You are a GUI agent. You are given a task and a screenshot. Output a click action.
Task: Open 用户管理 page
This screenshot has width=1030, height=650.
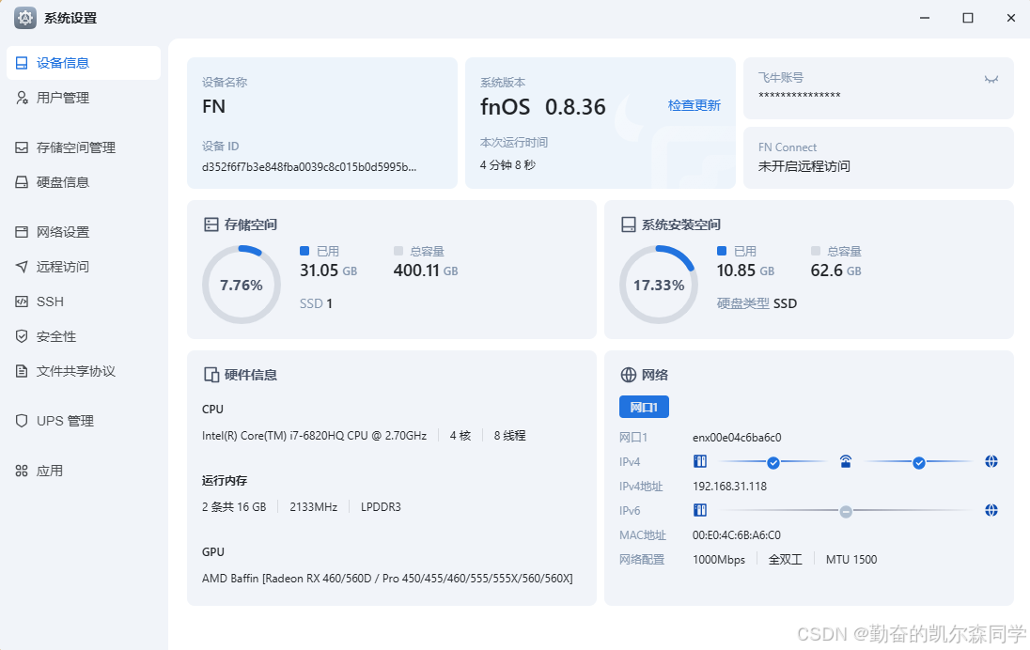[x=84, y=98]
